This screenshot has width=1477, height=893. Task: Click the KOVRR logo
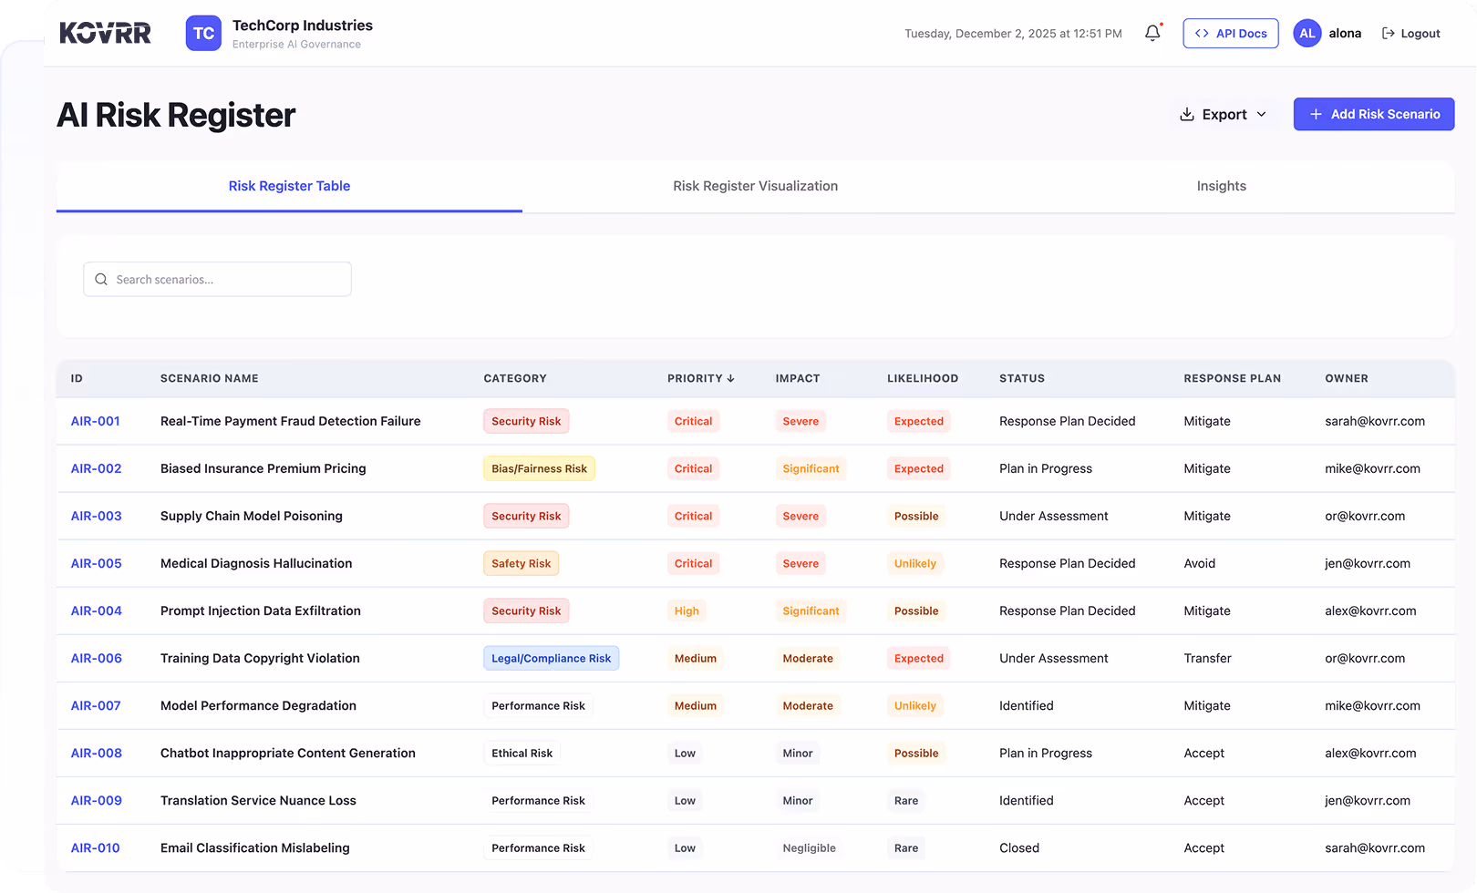point(106,33)
